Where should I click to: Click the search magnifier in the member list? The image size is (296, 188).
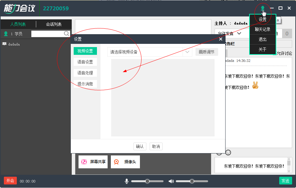pos(66,34)
